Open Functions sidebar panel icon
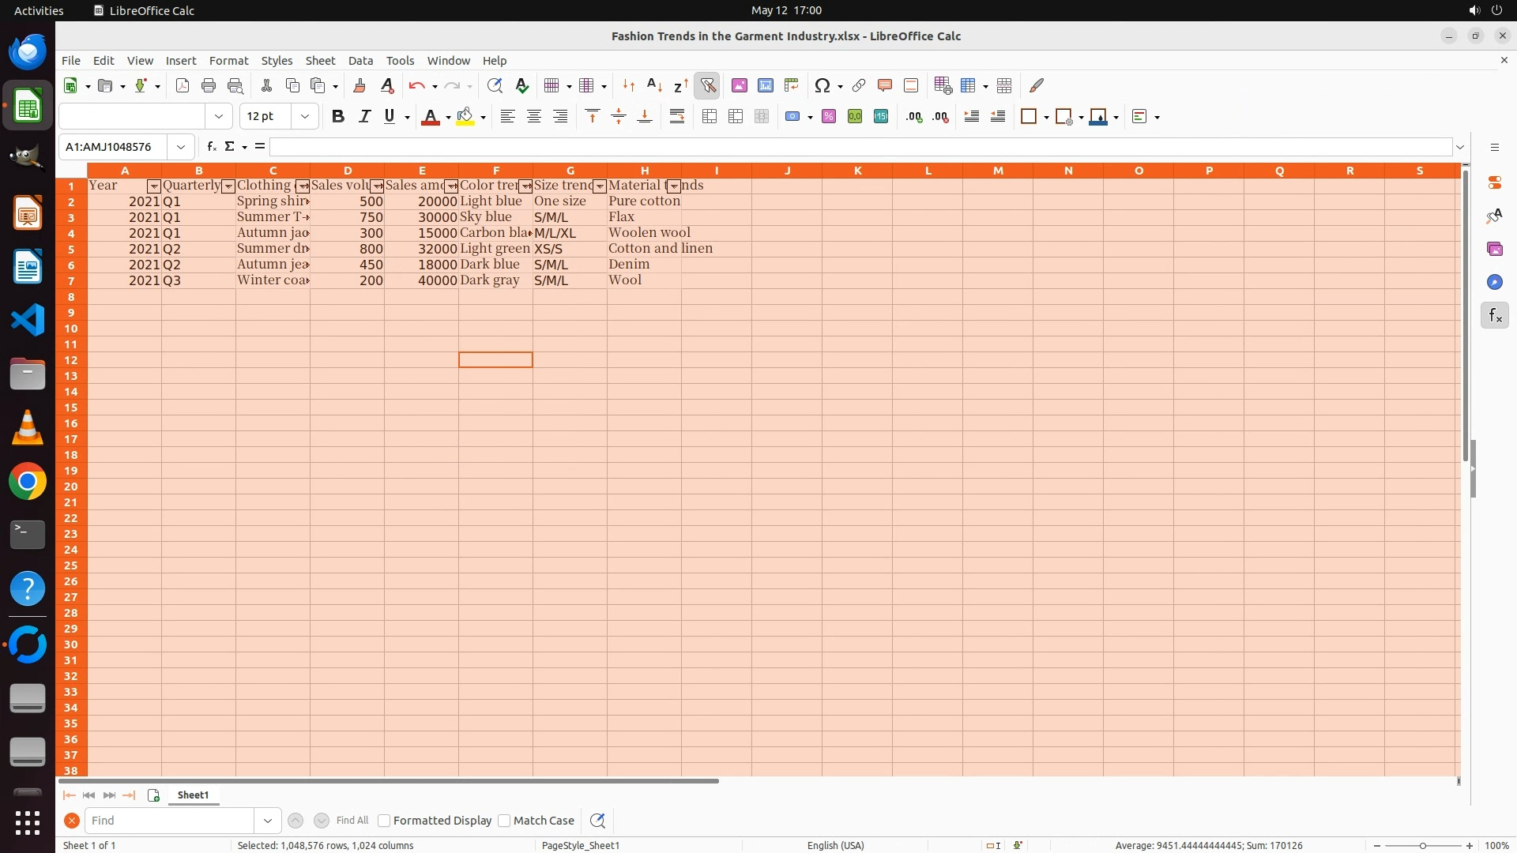Image resolution: width=1517 pixels, height=853 pixels. tap(1494, 316)
